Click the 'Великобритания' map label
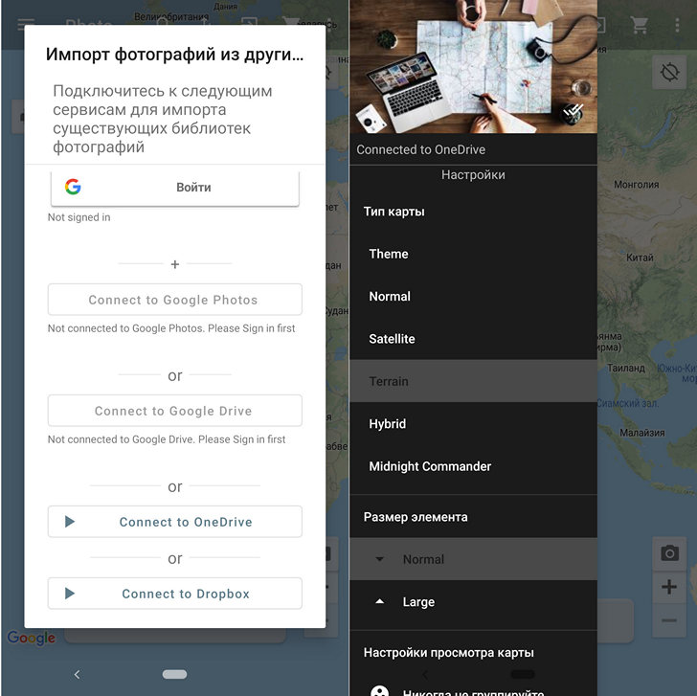This screenshot has height=696, width=697. click(x=171, y=17)
